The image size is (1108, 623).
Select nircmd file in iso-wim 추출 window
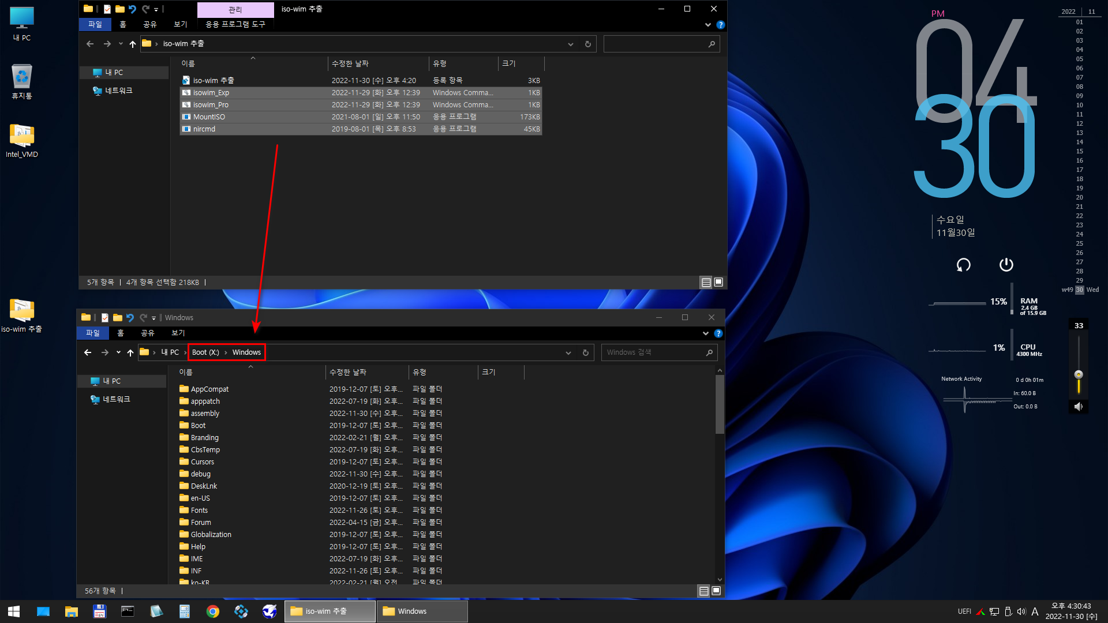[361, 129]
